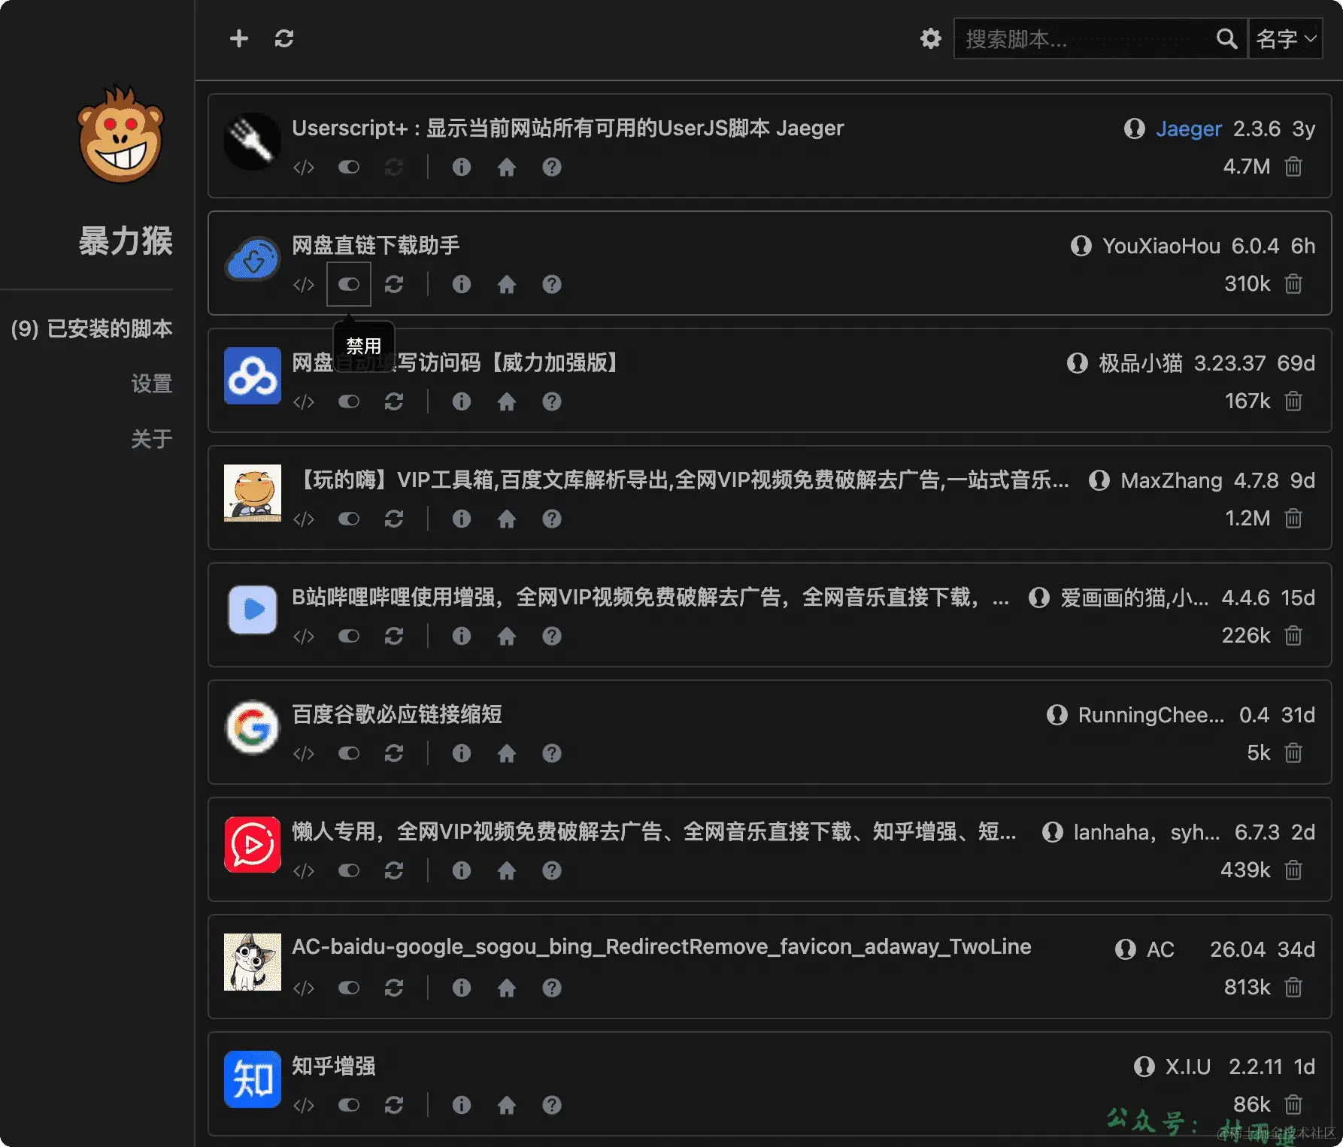Click the 知乎增强 script icon thumbnail
This screenshot has height=1147, width=1343.
click(x=253, y=1079)
